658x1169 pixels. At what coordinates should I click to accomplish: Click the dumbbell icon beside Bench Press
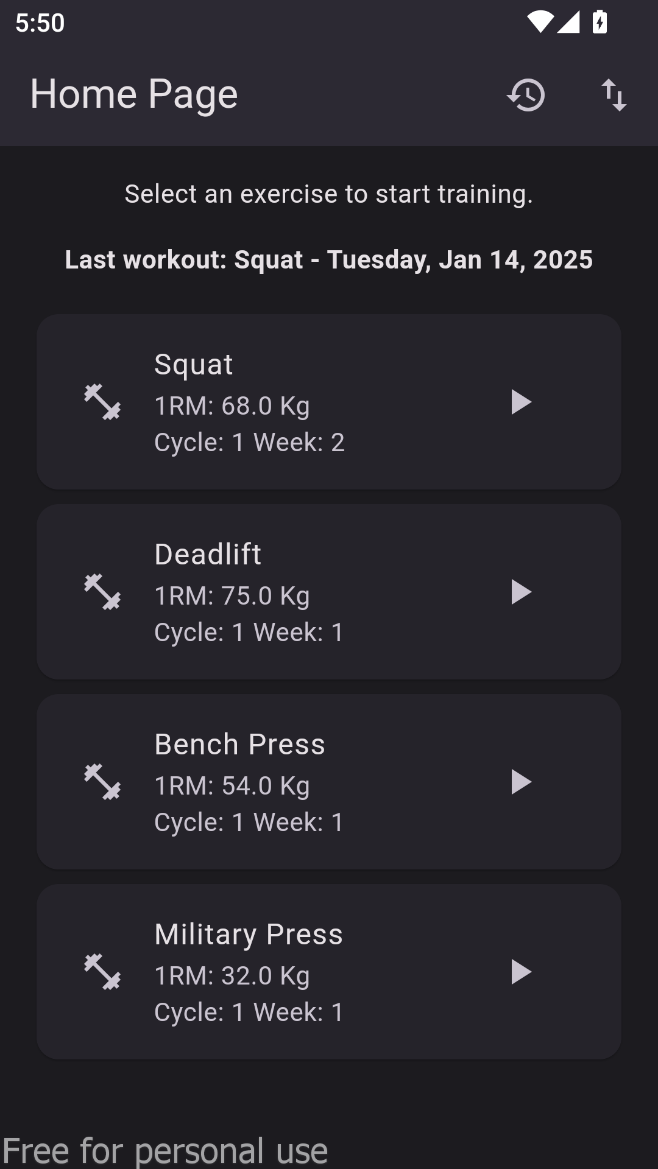102,782
